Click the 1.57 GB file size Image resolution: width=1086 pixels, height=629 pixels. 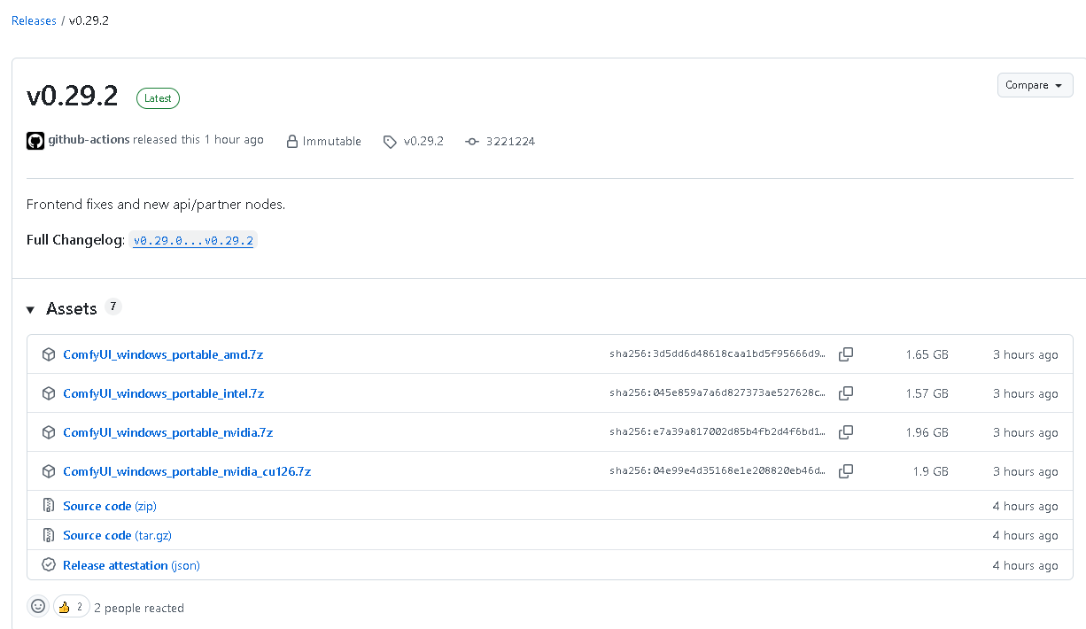click(x=927, y=393)
